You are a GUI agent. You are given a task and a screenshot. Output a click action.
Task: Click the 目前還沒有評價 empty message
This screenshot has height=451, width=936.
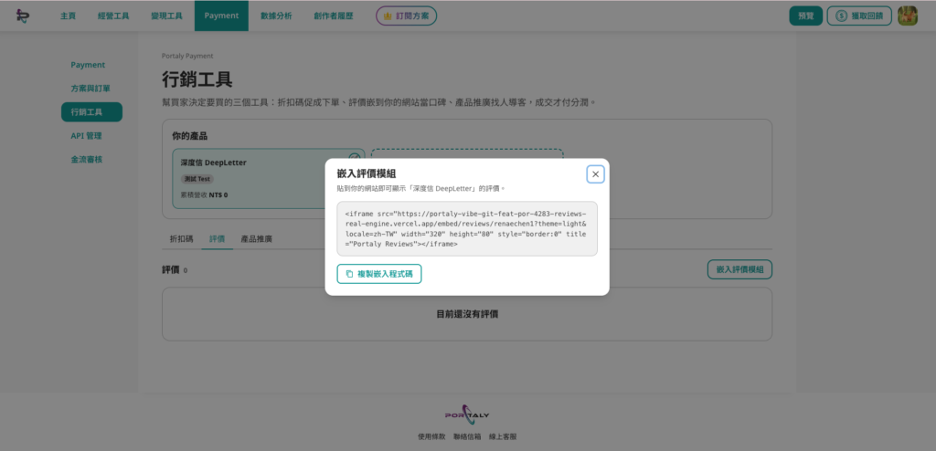[x=467, y=314]
